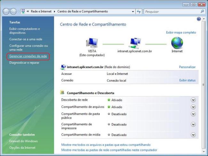Click the (Este computador) caption
208x156 pixels.
pos(92,55)
